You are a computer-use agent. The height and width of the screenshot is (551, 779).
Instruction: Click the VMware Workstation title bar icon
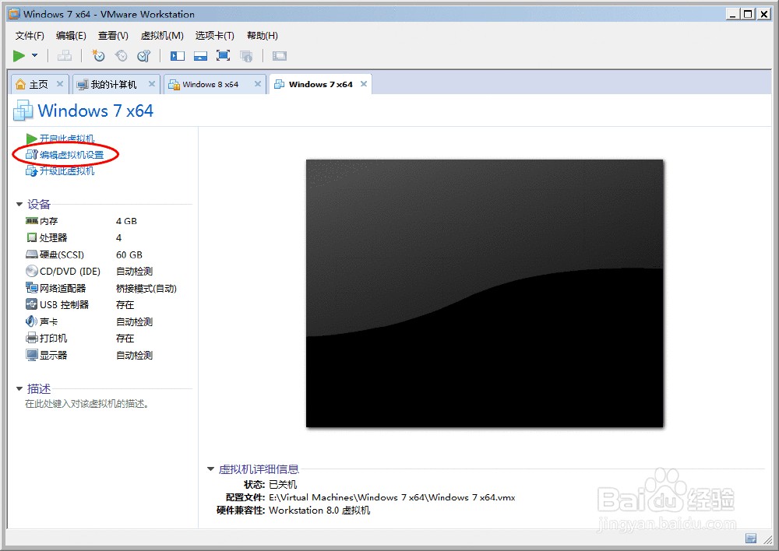click(x=14, y=14)
